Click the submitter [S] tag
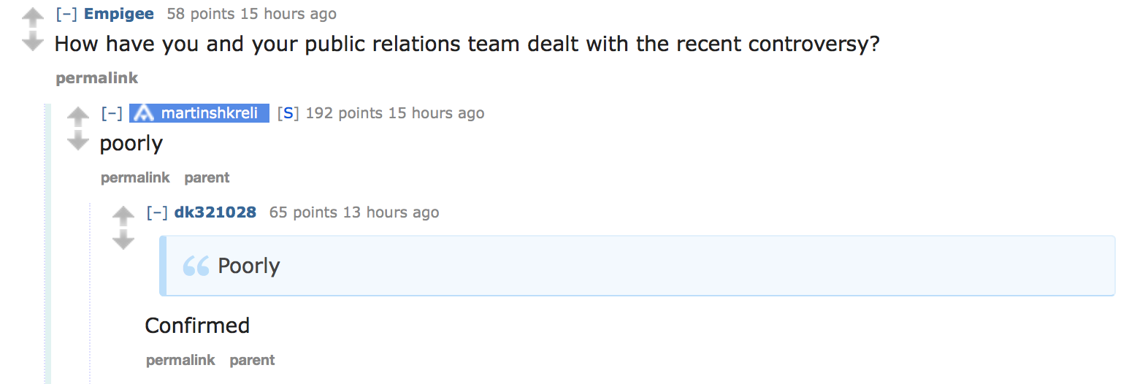 [288, 113]
